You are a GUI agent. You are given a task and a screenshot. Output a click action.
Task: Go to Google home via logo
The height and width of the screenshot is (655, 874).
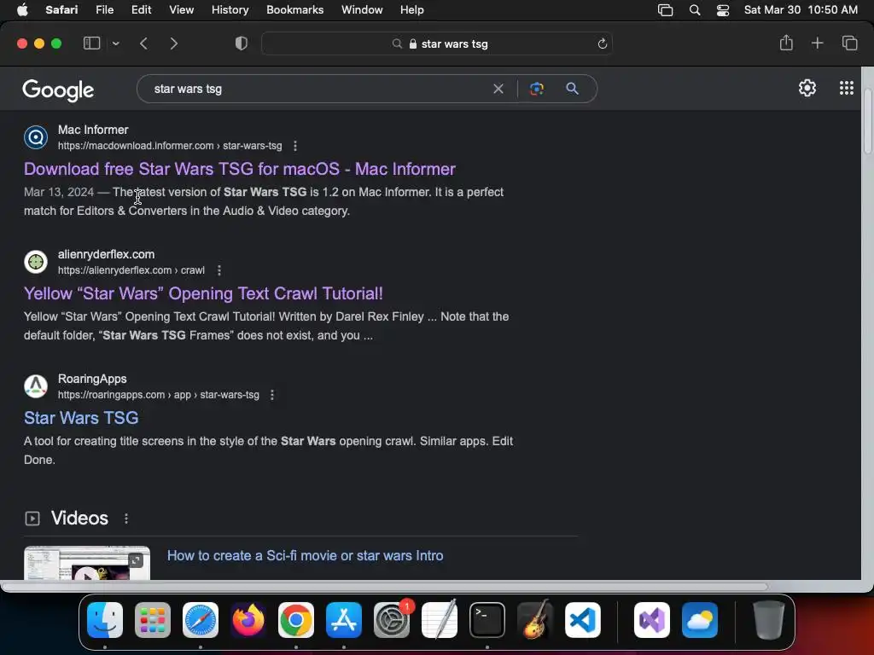click(58, 90)
